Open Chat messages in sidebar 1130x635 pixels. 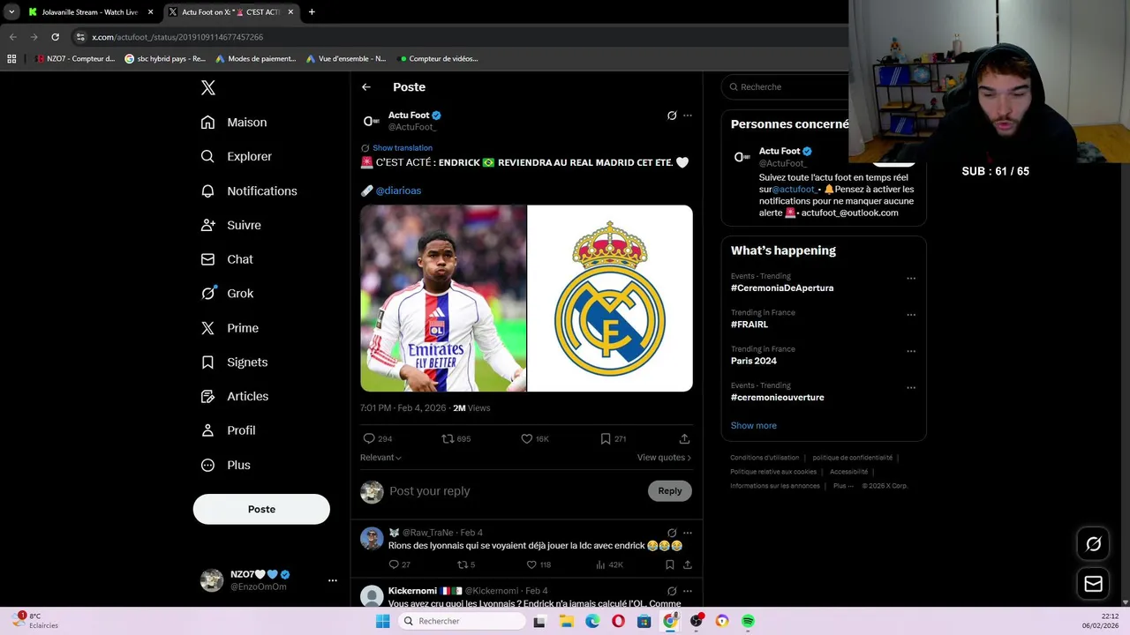227,259
